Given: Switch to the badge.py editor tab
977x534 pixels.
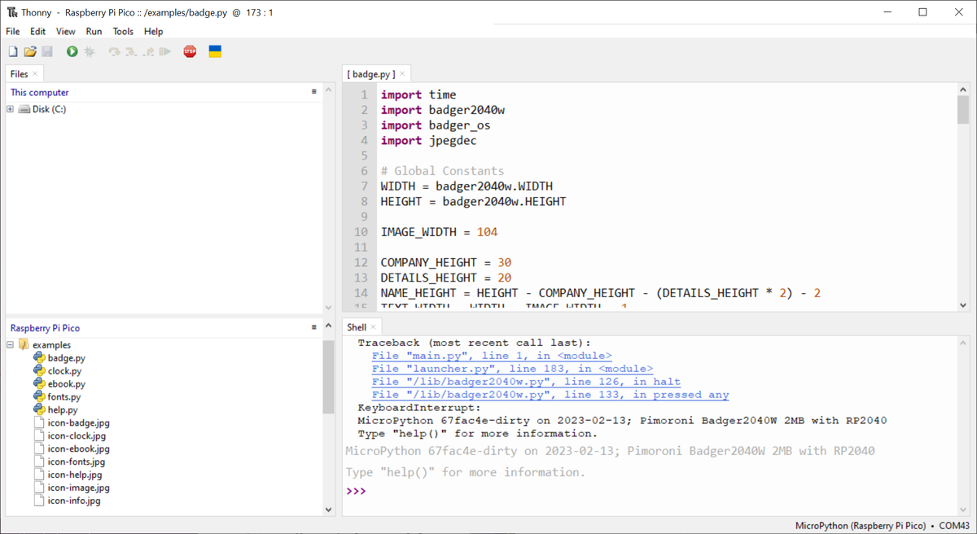Looking at the screenshot, I should (370, 72).
